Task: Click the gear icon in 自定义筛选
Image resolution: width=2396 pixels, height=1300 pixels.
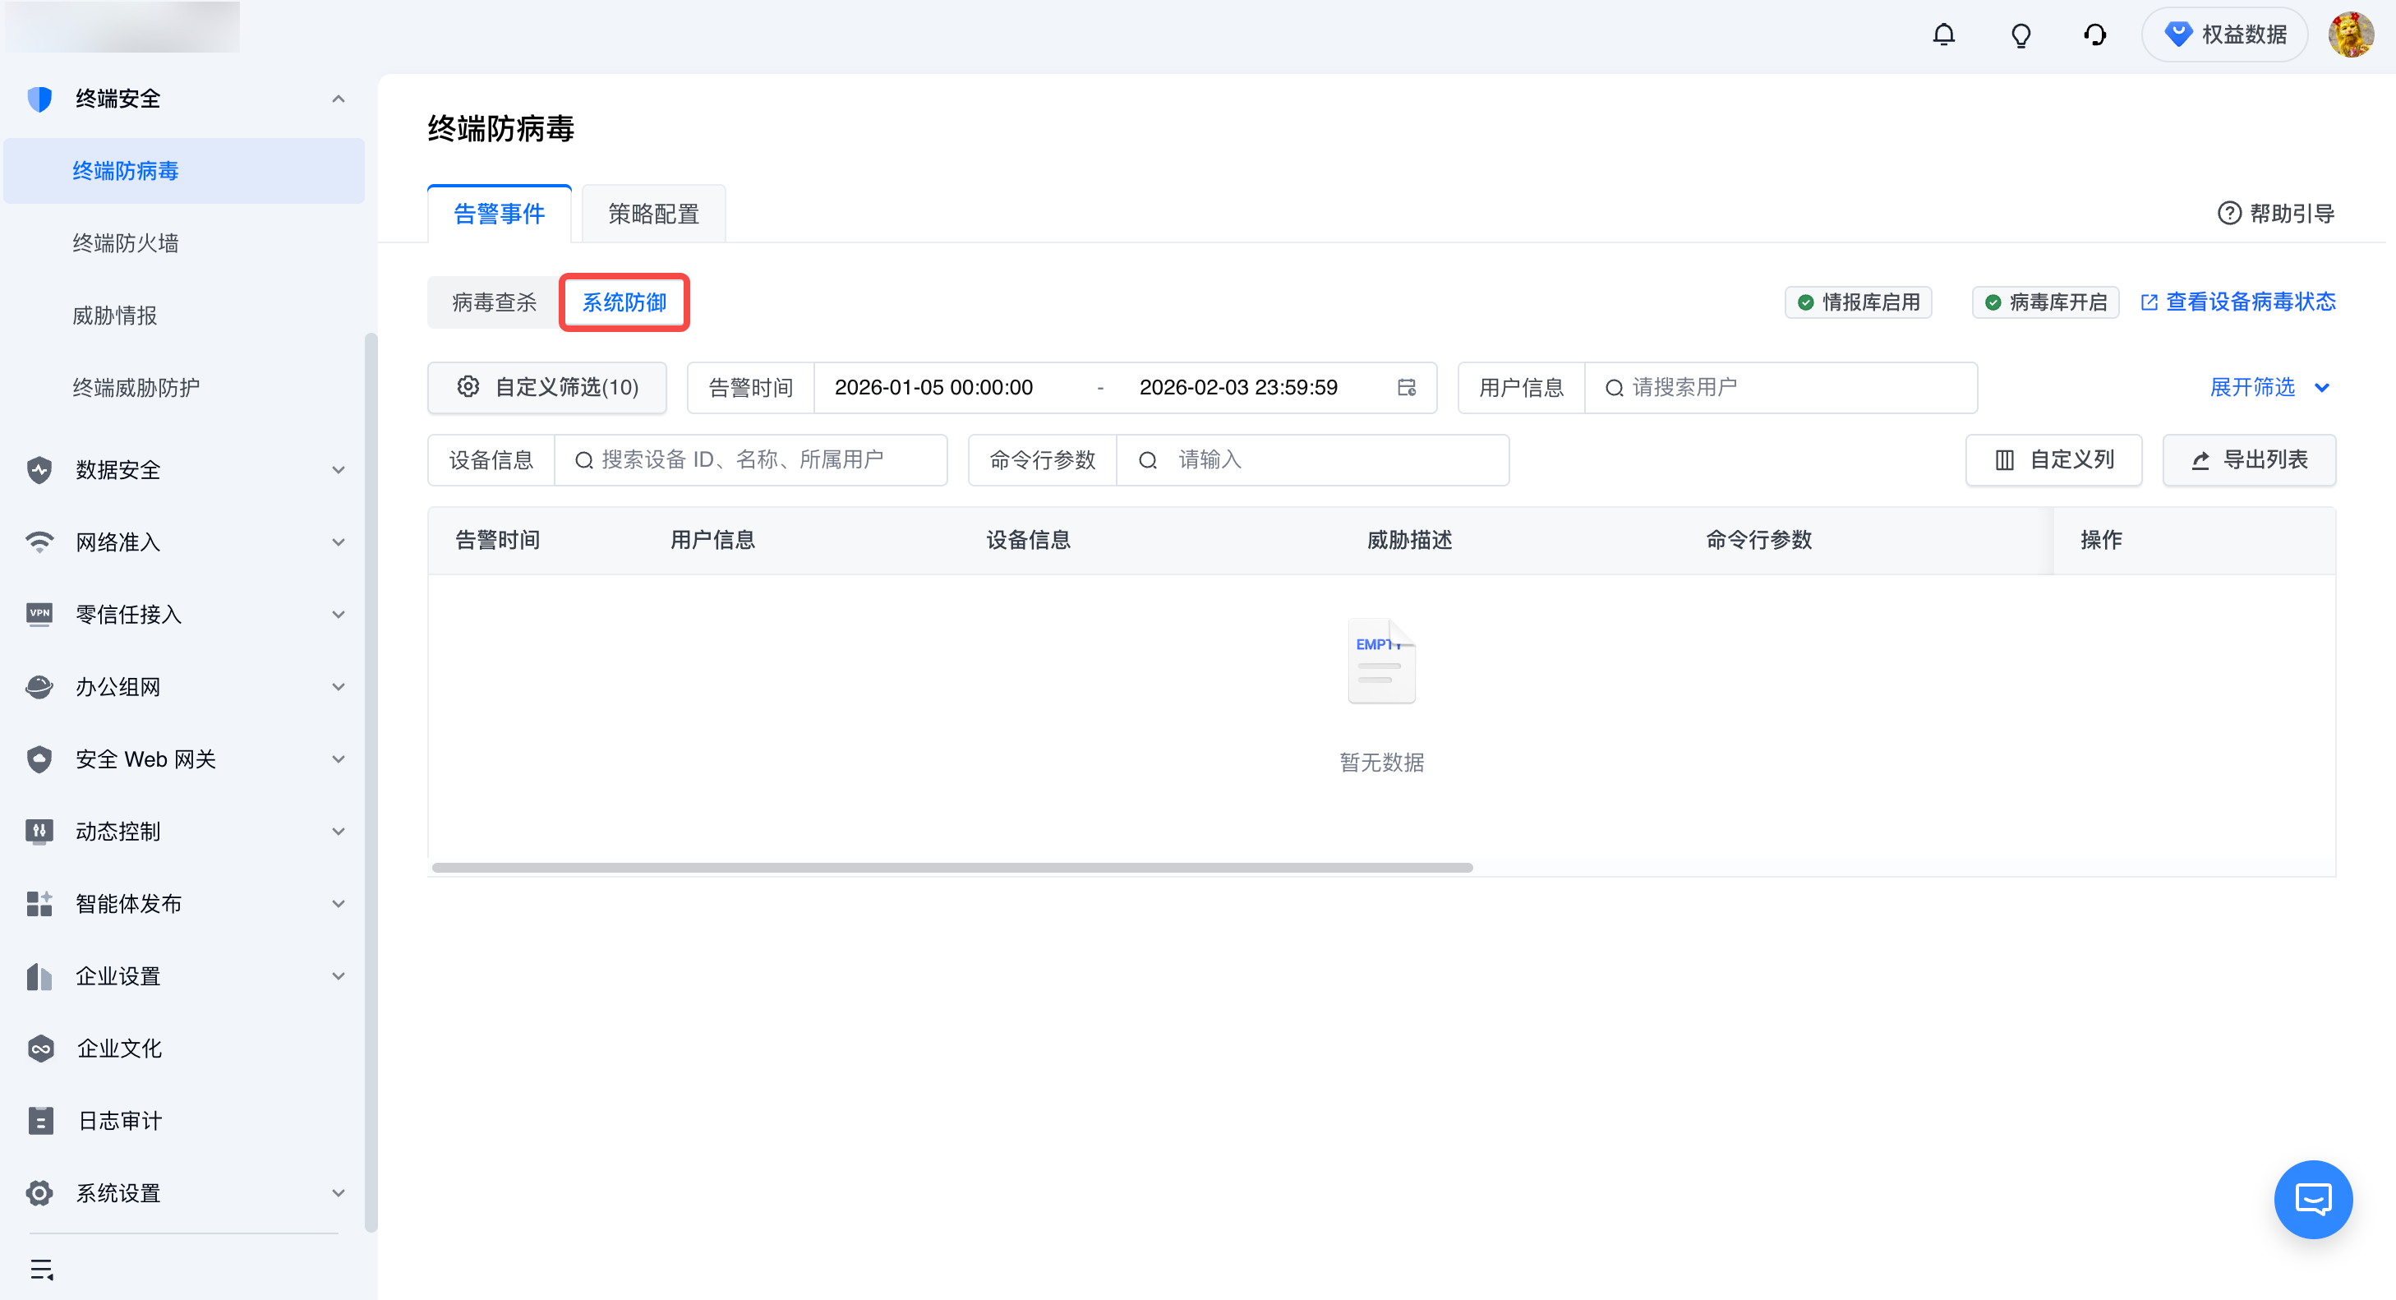Action: pos(468,387)
